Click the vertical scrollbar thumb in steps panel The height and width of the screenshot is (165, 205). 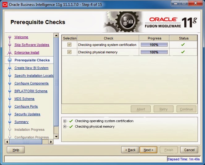[56, 82]
